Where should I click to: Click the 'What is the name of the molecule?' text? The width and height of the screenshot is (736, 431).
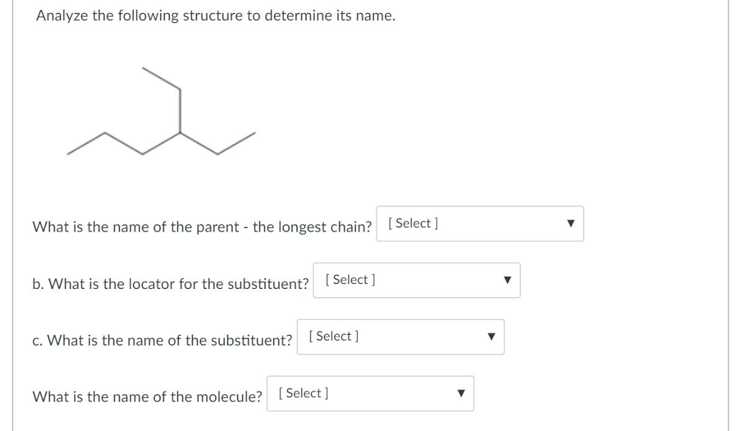click(x=147, y=397)
